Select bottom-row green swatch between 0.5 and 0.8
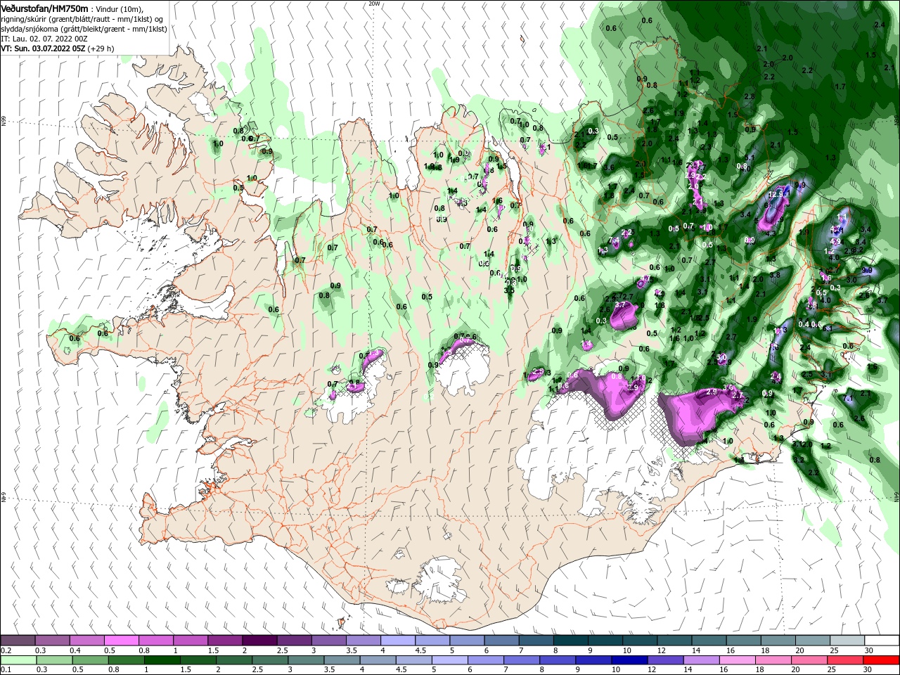Screen dimensions: 900x675 pos(90,660)
